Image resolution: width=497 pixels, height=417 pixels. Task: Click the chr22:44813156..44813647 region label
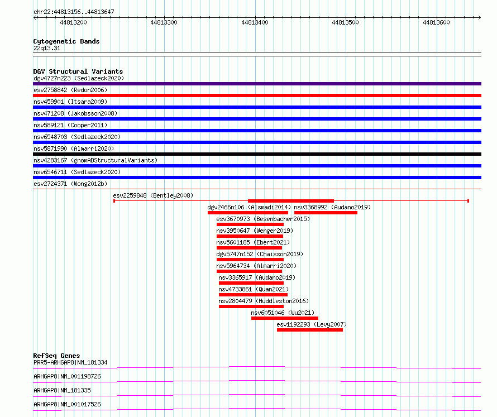pos(74,12)
